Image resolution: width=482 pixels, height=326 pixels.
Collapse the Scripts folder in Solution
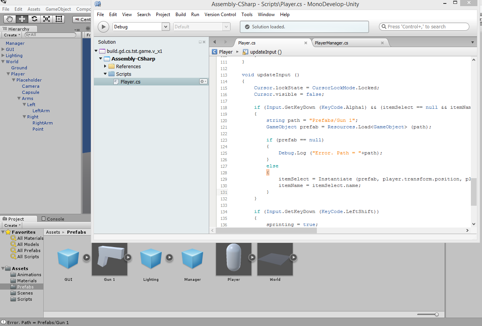[105, 74]
